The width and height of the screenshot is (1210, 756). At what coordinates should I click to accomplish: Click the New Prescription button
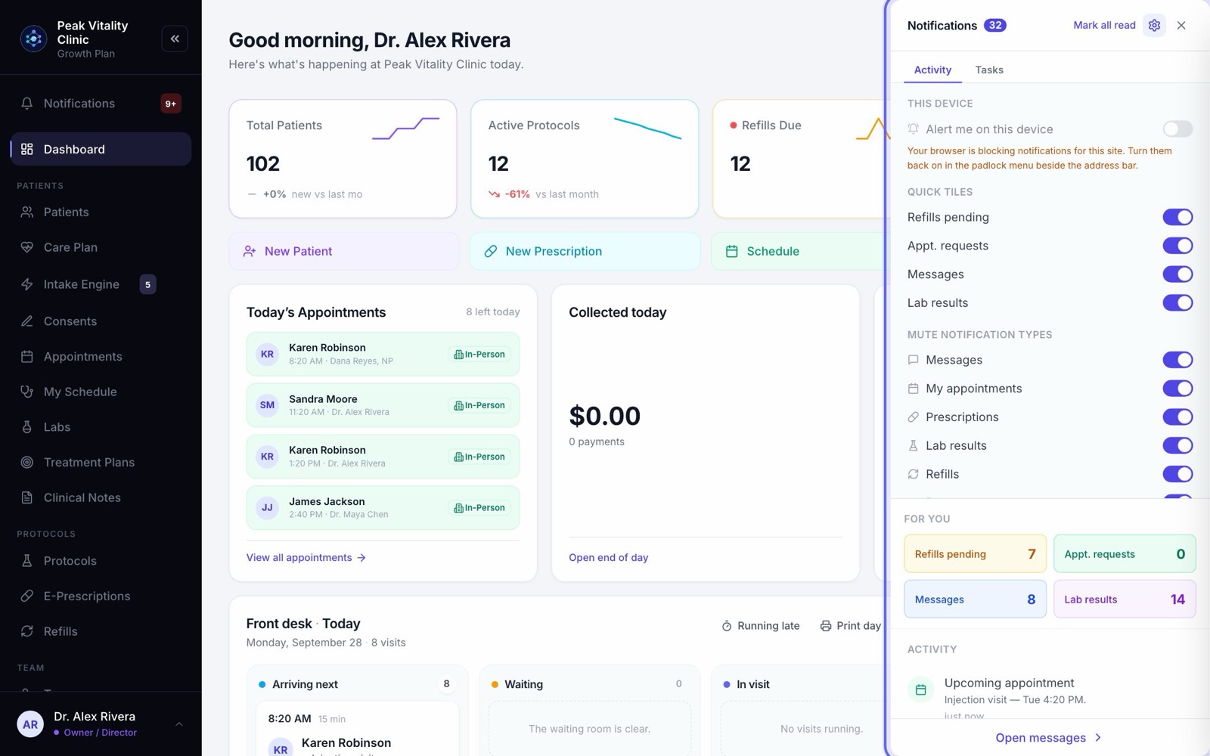585,251
